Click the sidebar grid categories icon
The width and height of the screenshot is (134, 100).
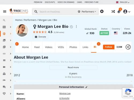tap(4, 60)
